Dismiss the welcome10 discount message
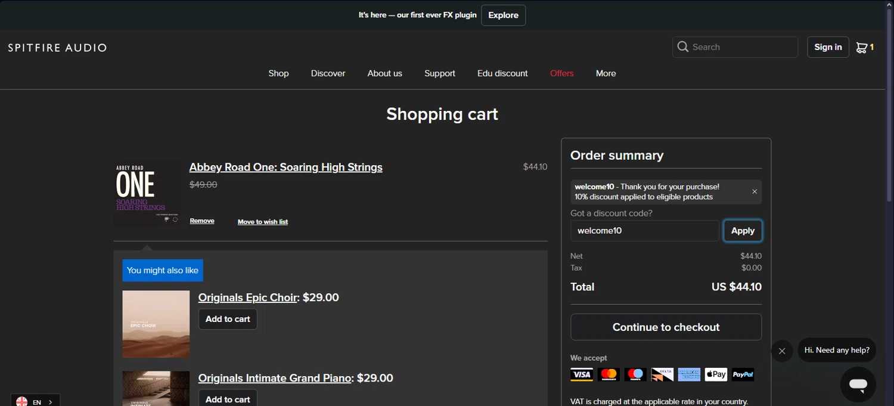Screen dimensions: 894x406 [755, 191]
